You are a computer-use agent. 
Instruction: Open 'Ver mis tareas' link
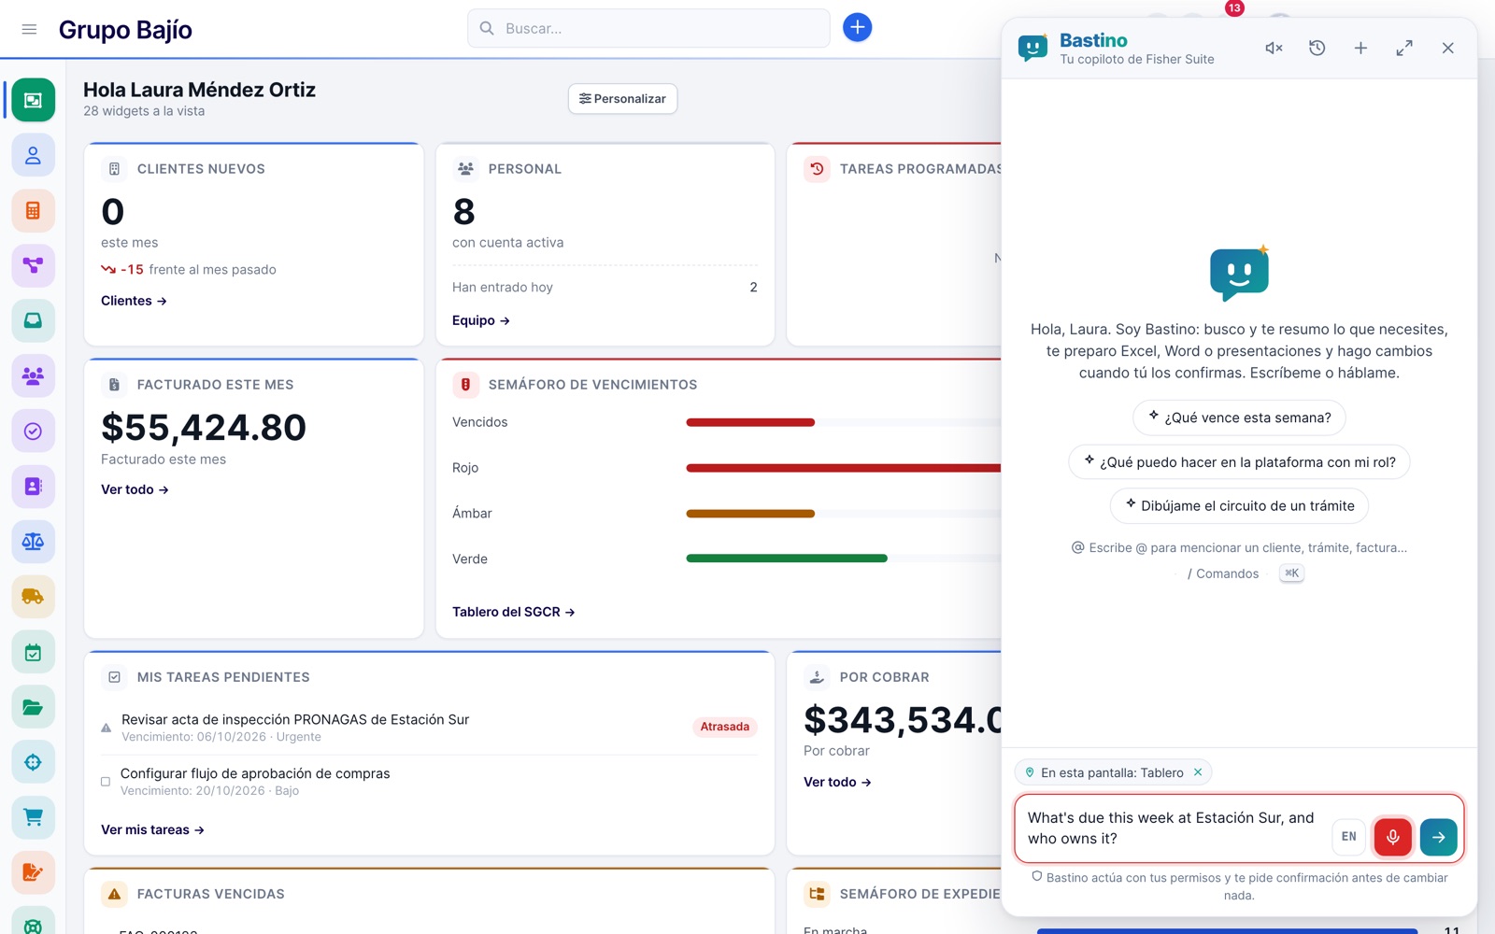pos(152,829)
